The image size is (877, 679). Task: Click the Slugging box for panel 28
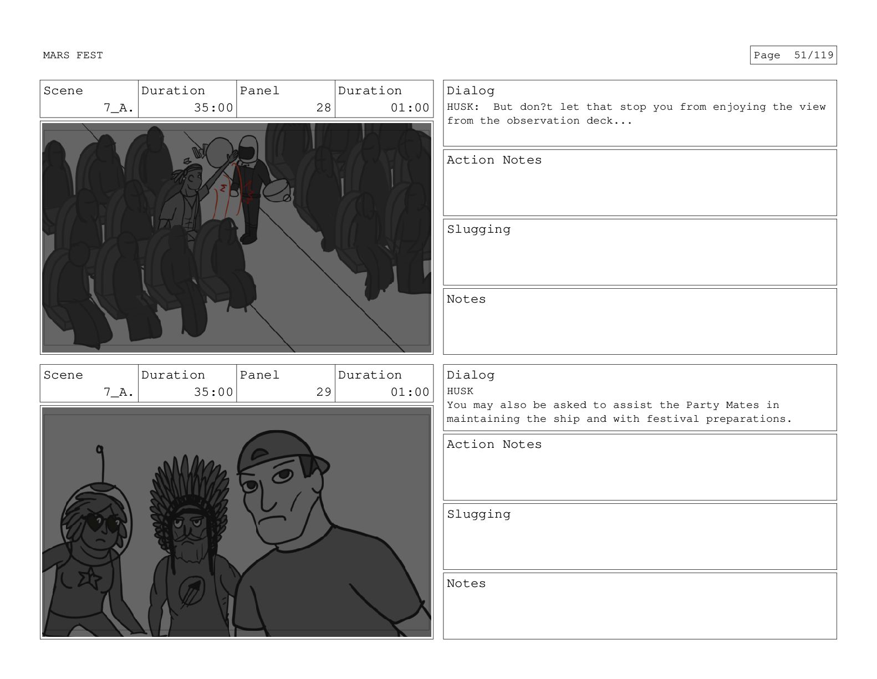pyautogui.click(x=640, y=252)
